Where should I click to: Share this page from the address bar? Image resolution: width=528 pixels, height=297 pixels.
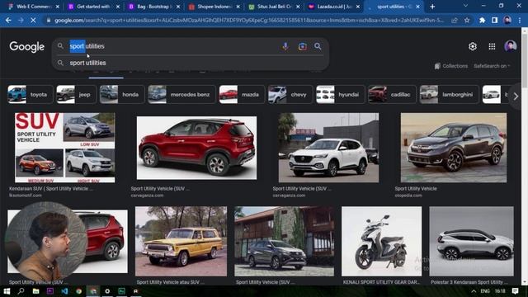pos(455,21)
